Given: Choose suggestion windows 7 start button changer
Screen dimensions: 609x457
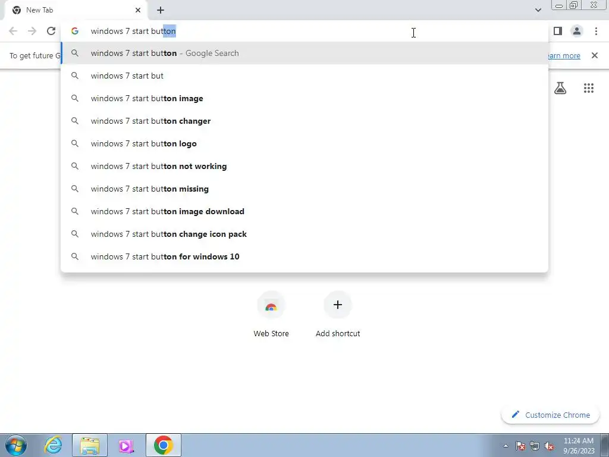Looking at the screenshot, I should 304,121.
